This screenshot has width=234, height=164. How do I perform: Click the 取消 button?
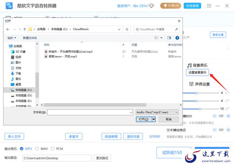pos(168,119)
